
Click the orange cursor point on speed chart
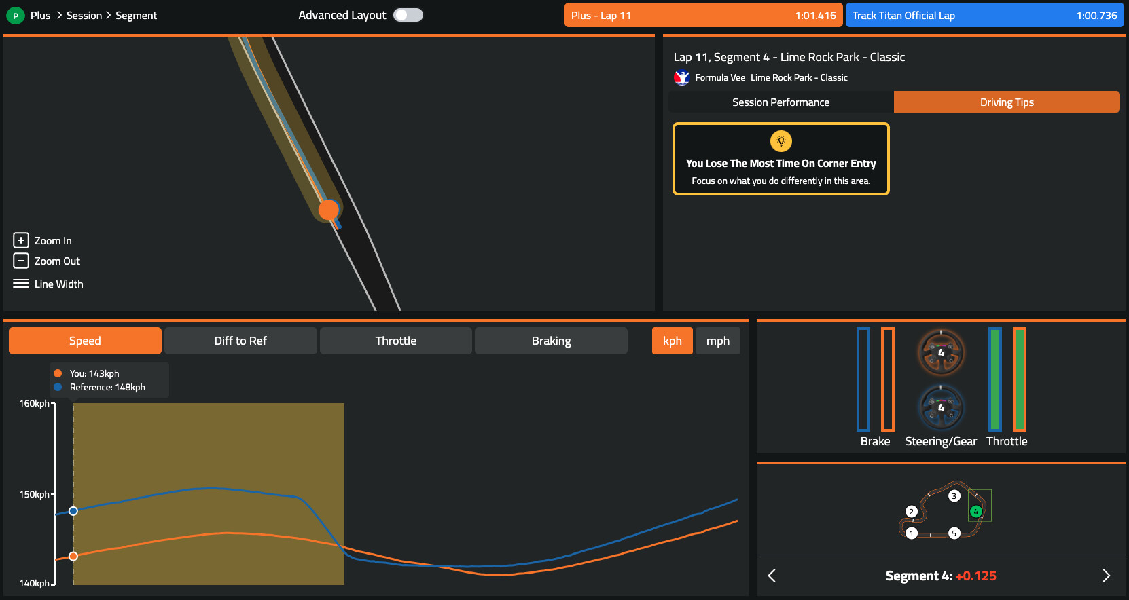coord(73,556)
